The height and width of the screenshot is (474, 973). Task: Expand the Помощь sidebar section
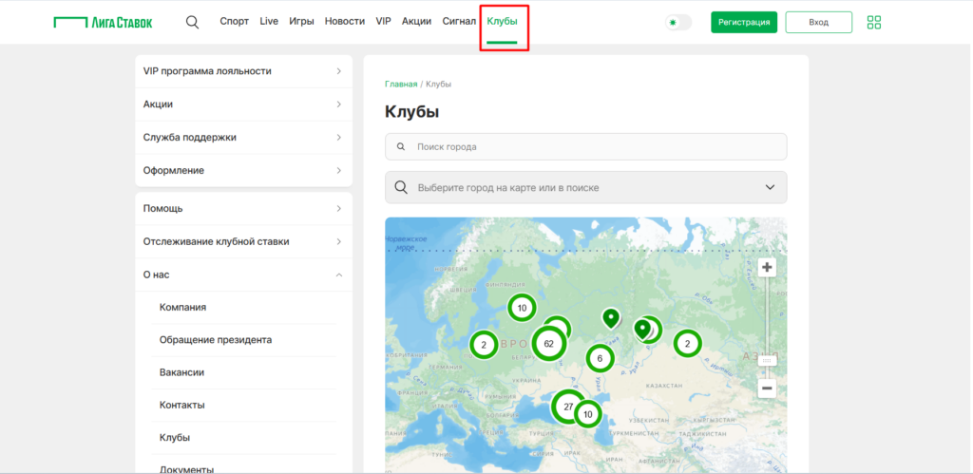coord(339,208)
